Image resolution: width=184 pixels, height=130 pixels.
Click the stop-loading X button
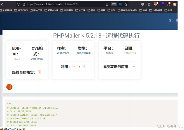coord(2,4)
